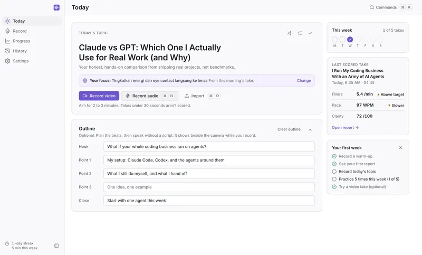Mark today's topic done with checkmark icon
The image size is (422, 255).
(x=310, y=33)
